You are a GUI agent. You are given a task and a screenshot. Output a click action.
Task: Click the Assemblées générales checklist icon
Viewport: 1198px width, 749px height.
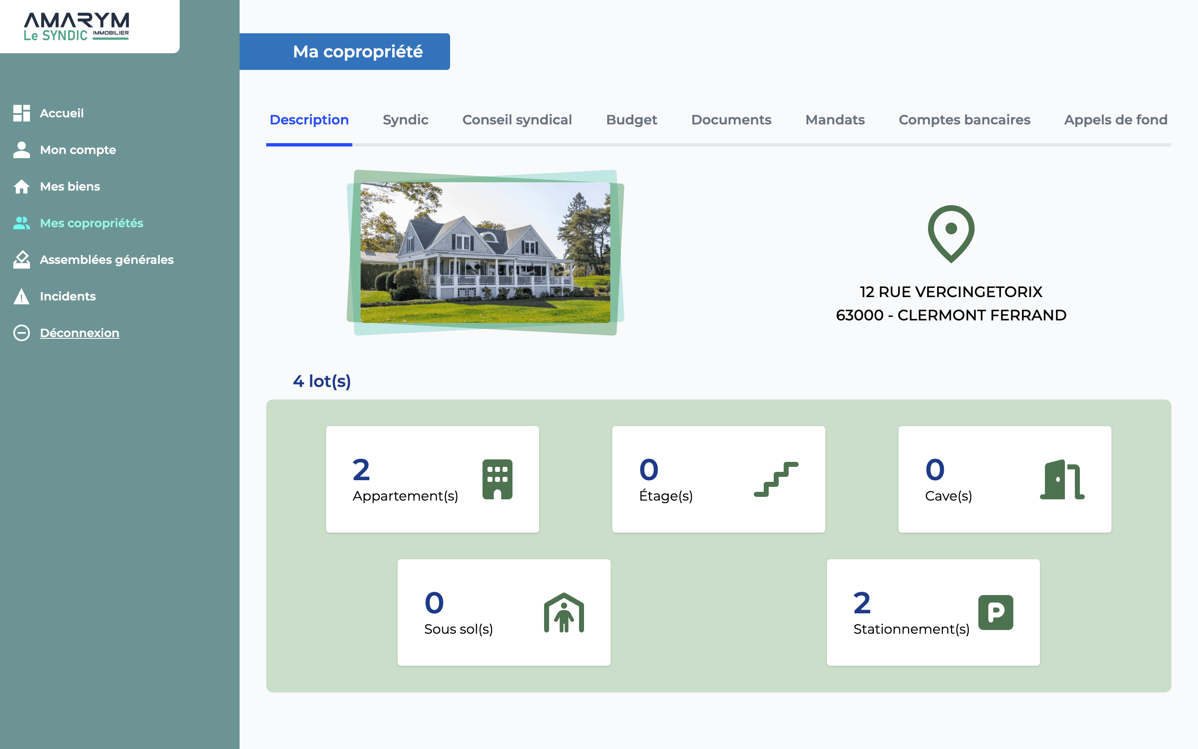coord(22,260)
